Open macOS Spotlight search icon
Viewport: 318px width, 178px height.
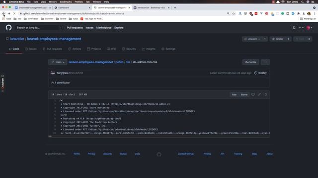click(302, 2)
